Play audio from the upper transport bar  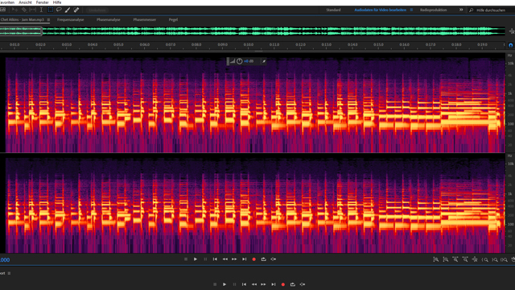point(195,259)
